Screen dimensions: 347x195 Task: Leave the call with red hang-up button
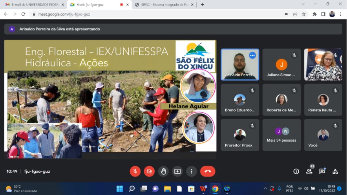pyautogui.click(x=208, y=171)
